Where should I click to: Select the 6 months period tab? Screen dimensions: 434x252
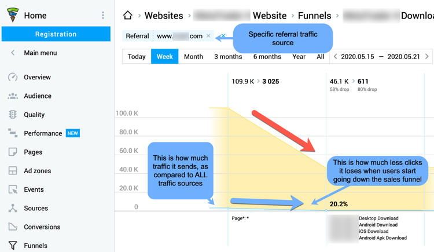[267, 57]
